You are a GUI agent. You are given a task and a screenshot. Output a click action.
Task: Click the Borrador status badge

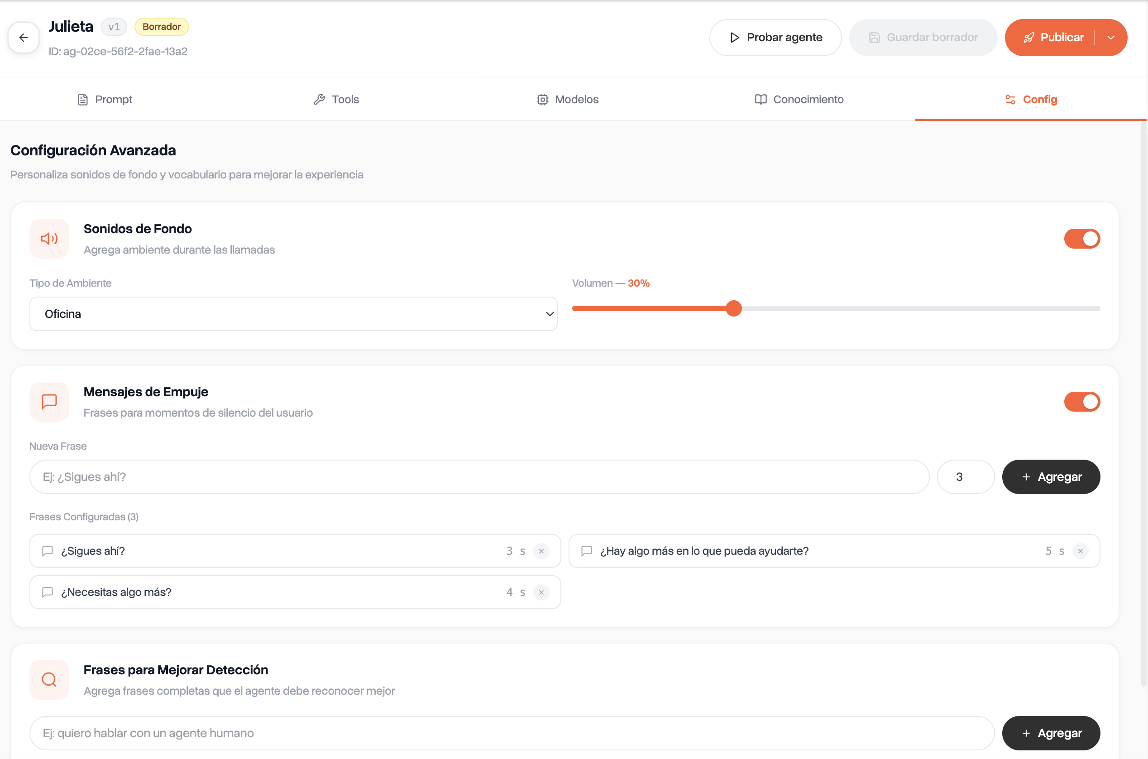coord(162,27)
